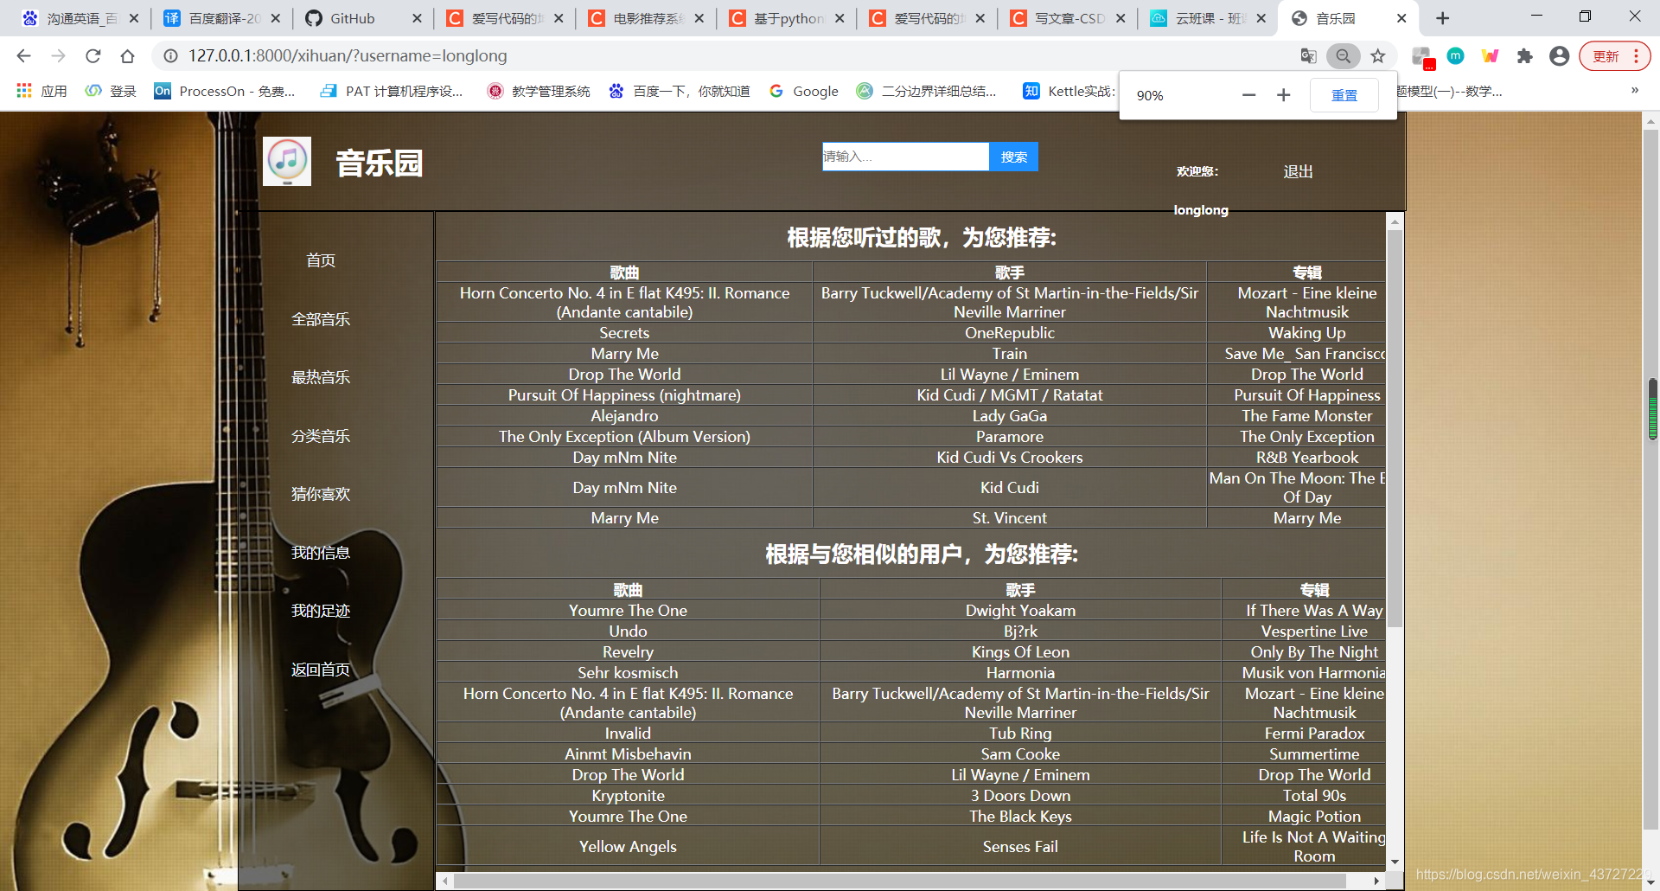Open the ProcessOn bookmark

click(225, 91)
